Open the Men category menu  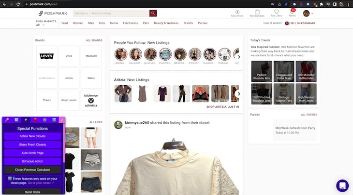tap(91, 23)
